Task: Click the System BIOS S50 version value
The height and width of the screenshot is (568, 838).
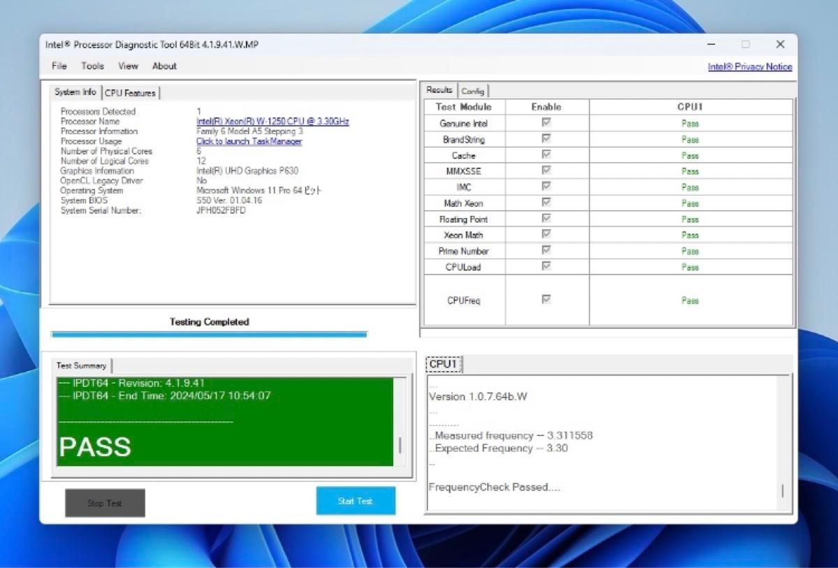Action: tap(229, 201)
